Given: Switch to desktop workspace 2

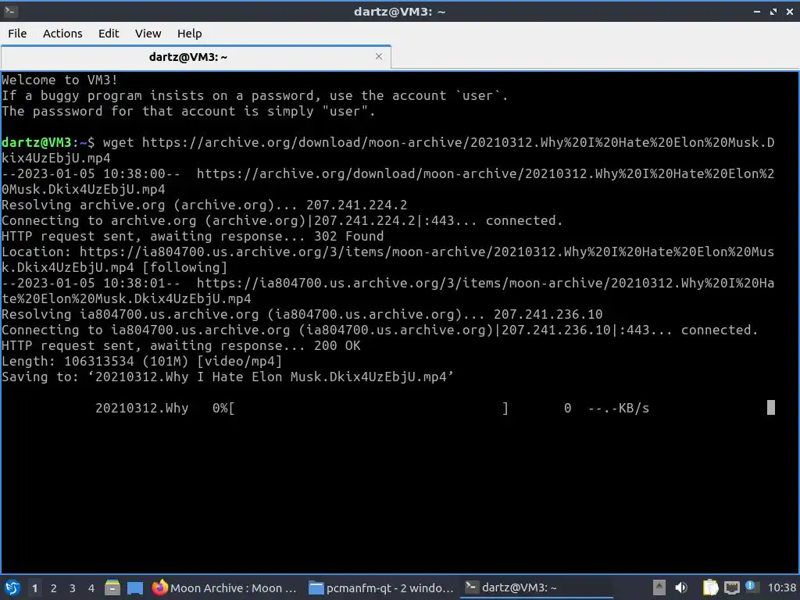Looking at the screenshot, I should pyautogui.click(x=54, y=588).
